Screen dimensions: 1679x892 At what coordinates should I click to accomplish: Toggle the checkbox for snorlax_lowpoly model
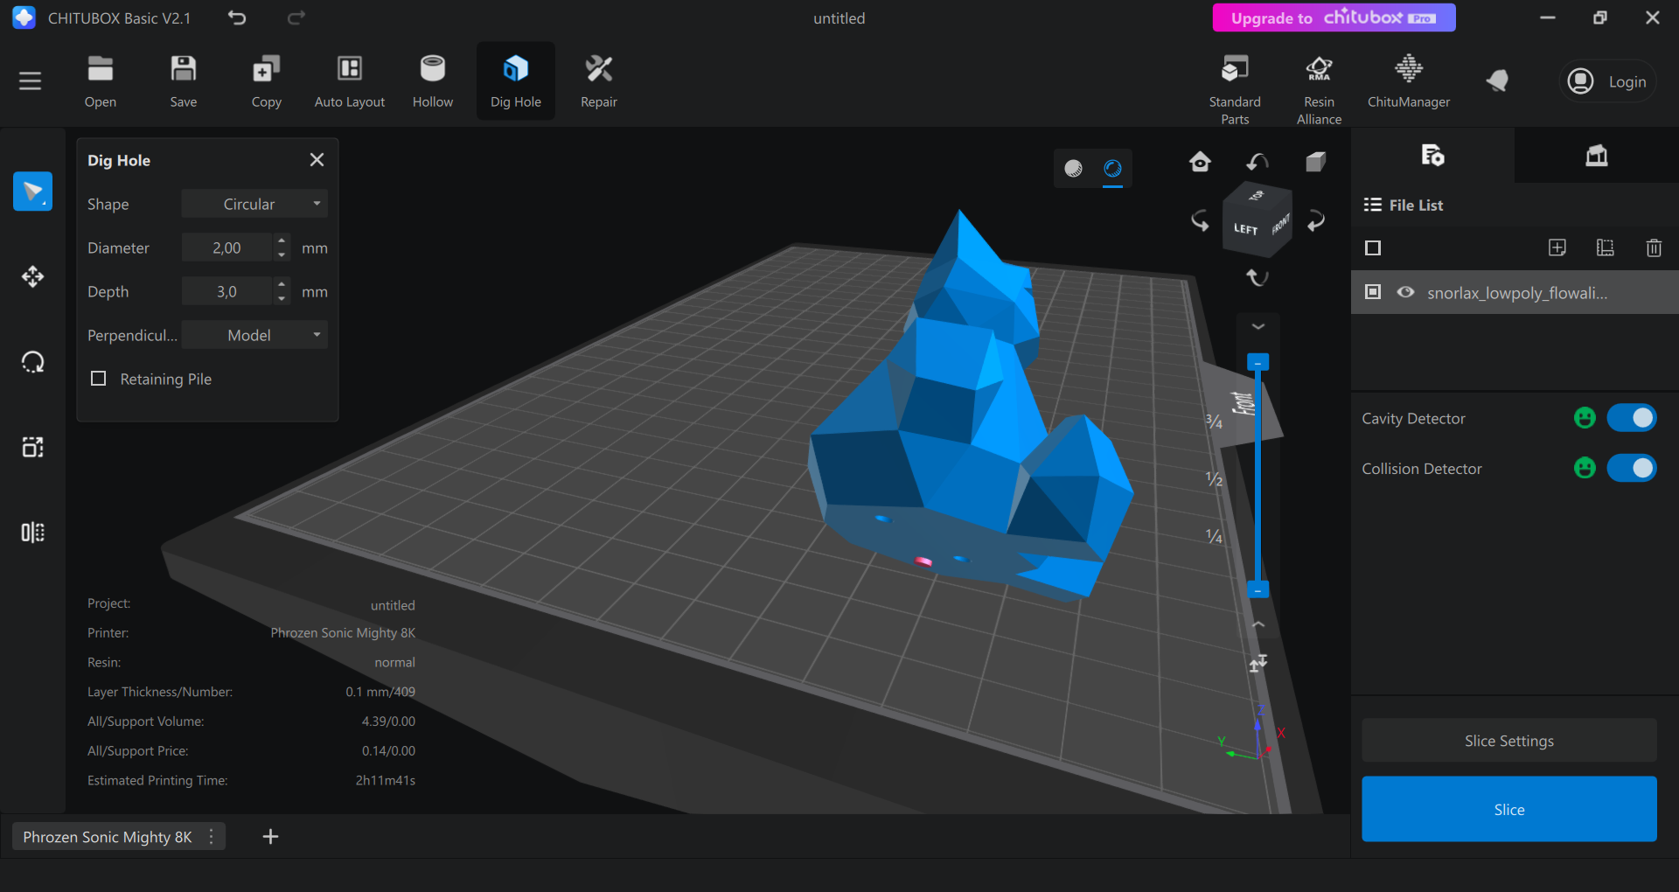(1373, 292)
